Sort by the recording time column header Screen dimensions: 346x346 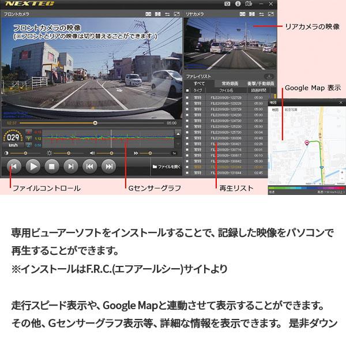[x=258, y=91]
